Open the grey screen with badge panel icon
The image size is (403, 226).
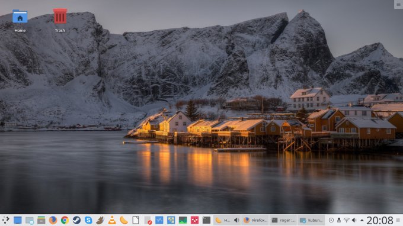pos(29,220)
